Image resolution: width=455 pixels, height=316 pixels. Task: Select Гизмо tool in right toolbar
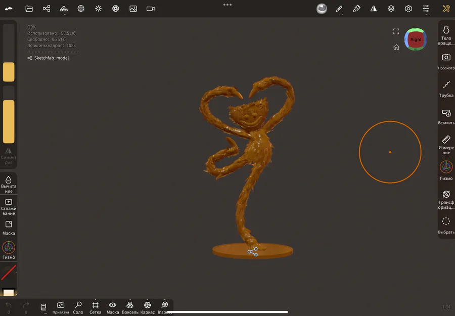pyautogui.click(x=446, y=170)
